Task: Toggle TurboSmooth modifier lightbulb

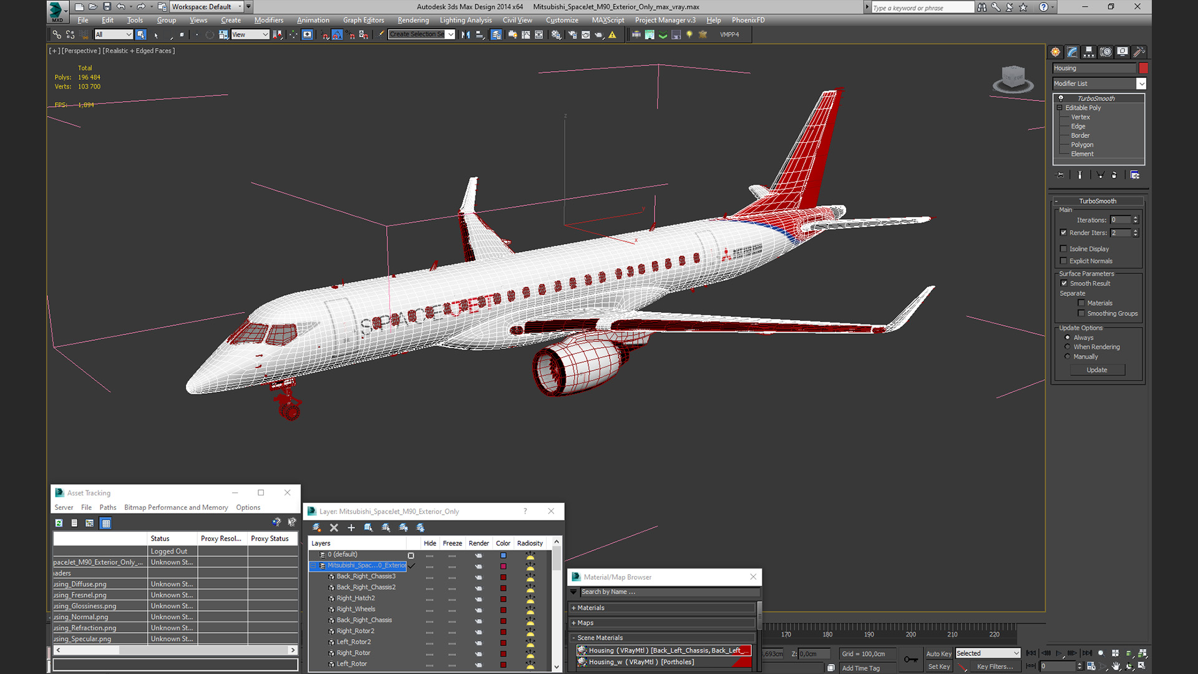Action: (1061, 99)
